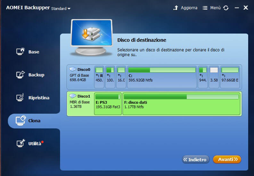Open the Standard edition dropdown

pyautogui.click(x=61, y=9)
